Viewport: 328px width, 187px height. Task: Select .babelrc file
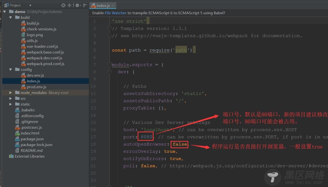point(28,110)
